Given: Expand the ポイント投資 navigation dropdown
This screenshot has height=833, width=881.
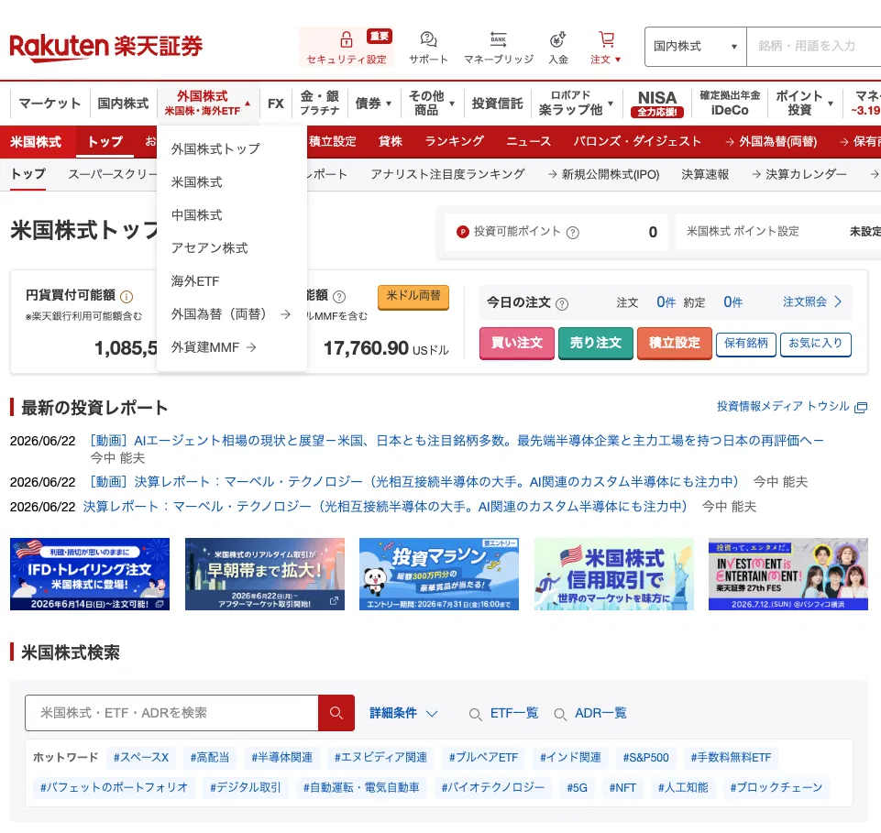Looking at the screenshot, I should [x=804, y=104].
